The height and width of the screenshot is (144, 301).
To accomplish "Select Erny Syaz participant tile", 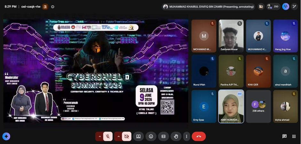I will (204, 106).
